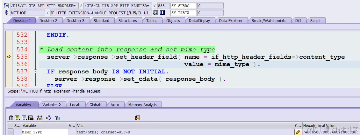Viewport: 360px width, 135px height.
Task: Click the delete variable trash icon
Action: pyautogui.click(x=11, y=118)
